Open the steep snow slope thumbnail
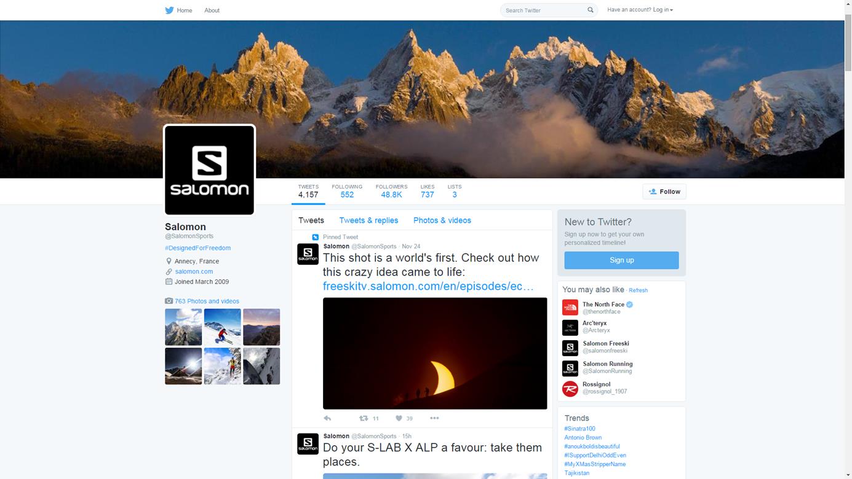The width and height of the screenshot is (852, 479). [261, 366]
